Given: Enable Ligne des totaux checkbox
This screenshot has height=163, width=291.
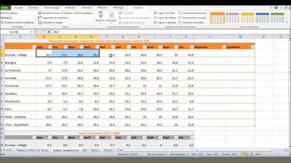Looking at the screenshot, I should pyautogui.click(x=156, y=18).
